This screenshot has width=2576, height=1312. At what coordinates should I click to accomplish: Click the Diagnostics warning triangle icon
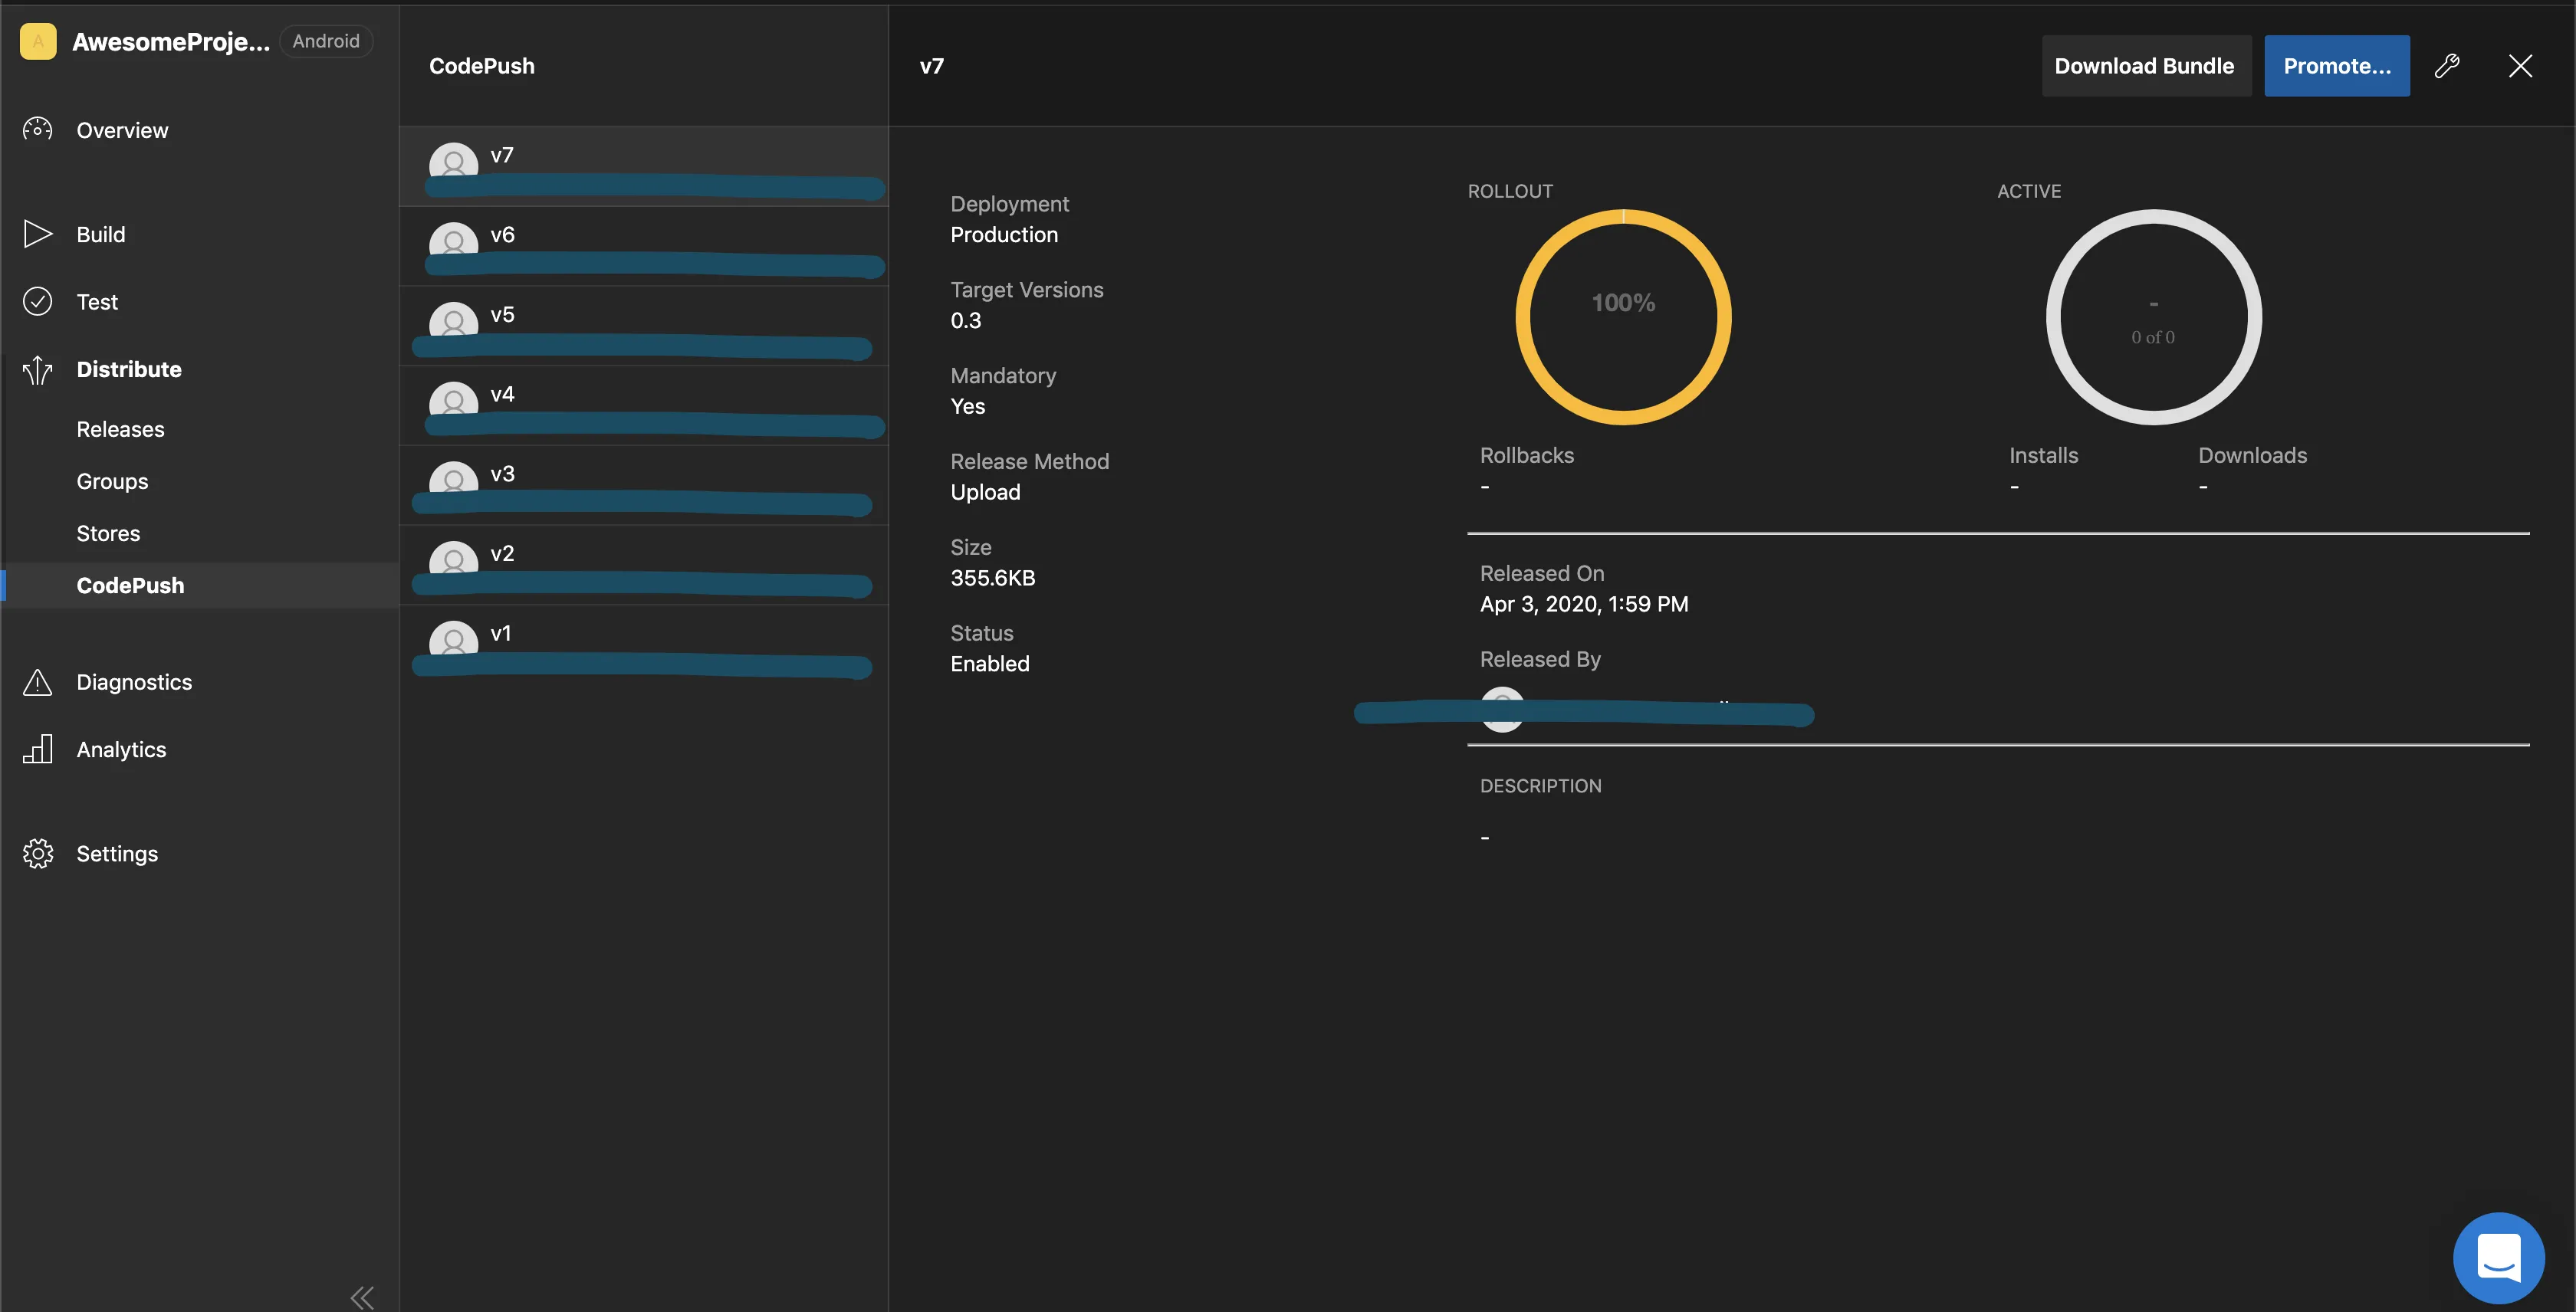pyautogui.click(x=38, y=683)
